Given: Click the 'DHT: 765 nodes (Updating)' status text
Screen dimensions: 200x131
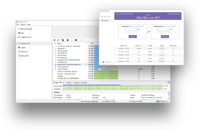Looking at the screenshot, I should point(89,101).
